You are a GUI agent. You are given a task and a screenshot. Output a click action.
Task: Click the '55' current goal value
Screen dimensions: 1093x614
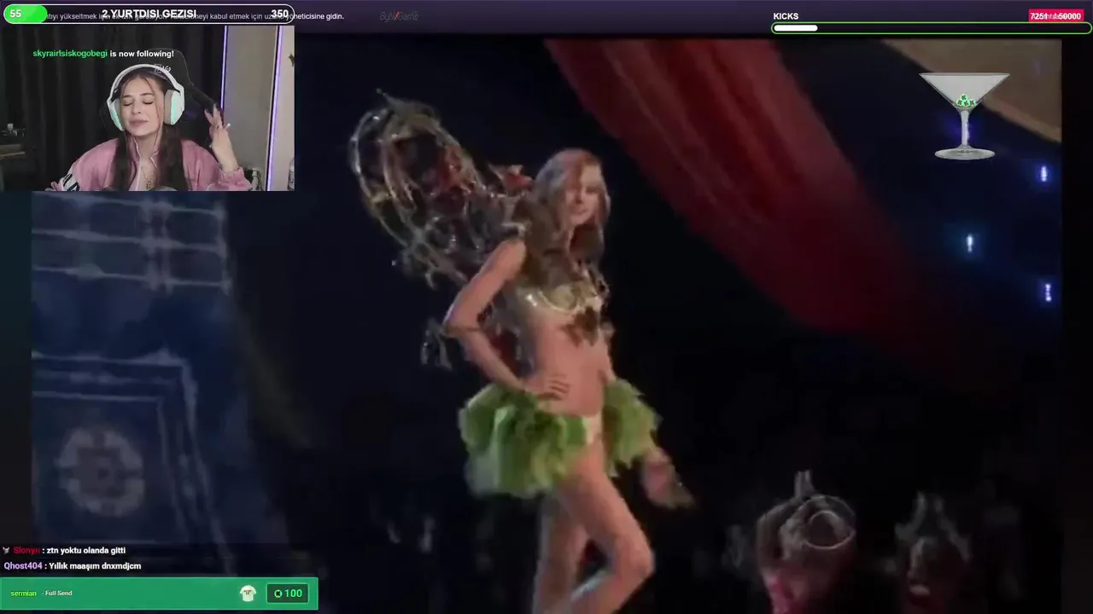(15, 14)
